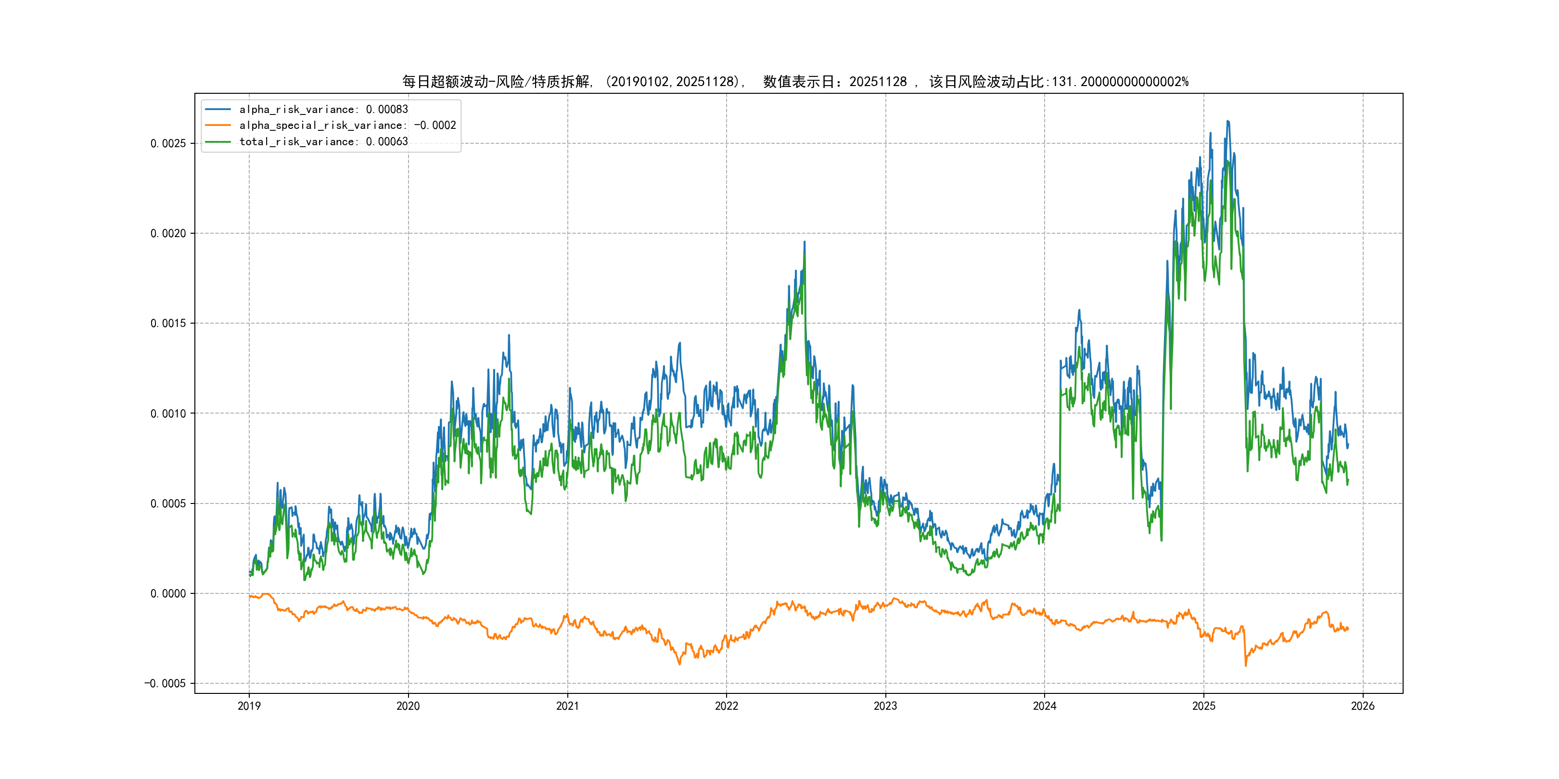Click the 0.0025 y-axis tick label

pyautogui.click(x=168, y=143)
